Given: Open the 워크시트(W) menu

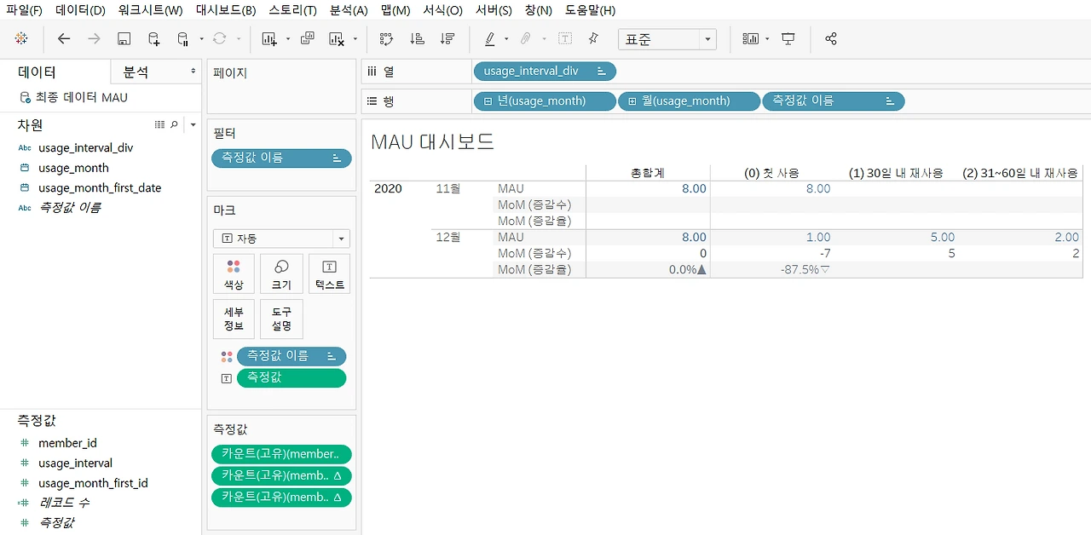Looking at the screenshot, I should pyautogui.click(x=150, y=10).
